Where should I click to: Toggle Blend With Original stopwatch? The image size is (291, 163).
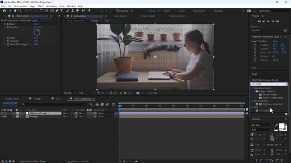click(x=8, y=44)
